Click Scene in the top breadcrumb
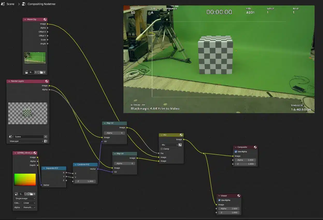The height and width of the screenshot is (220, 323). [x=10, y=4]
